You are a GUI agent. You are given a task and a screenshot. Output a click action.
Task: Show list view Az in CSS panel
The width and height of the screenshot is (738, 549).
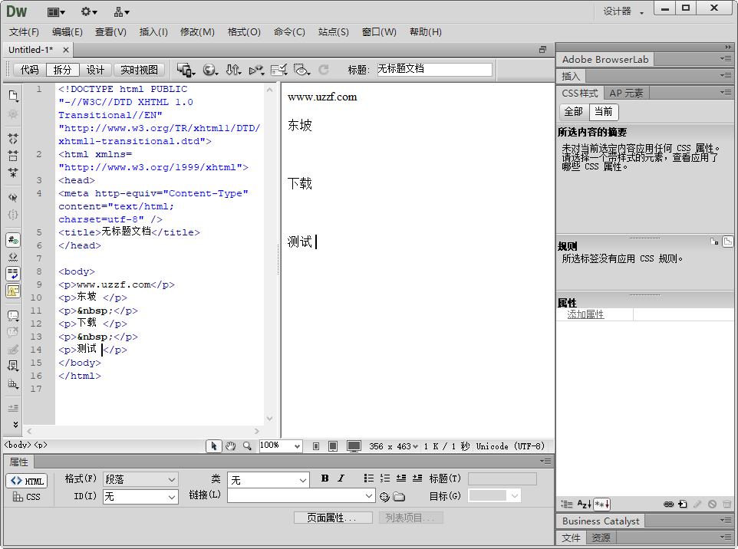(x=584, y=505)
